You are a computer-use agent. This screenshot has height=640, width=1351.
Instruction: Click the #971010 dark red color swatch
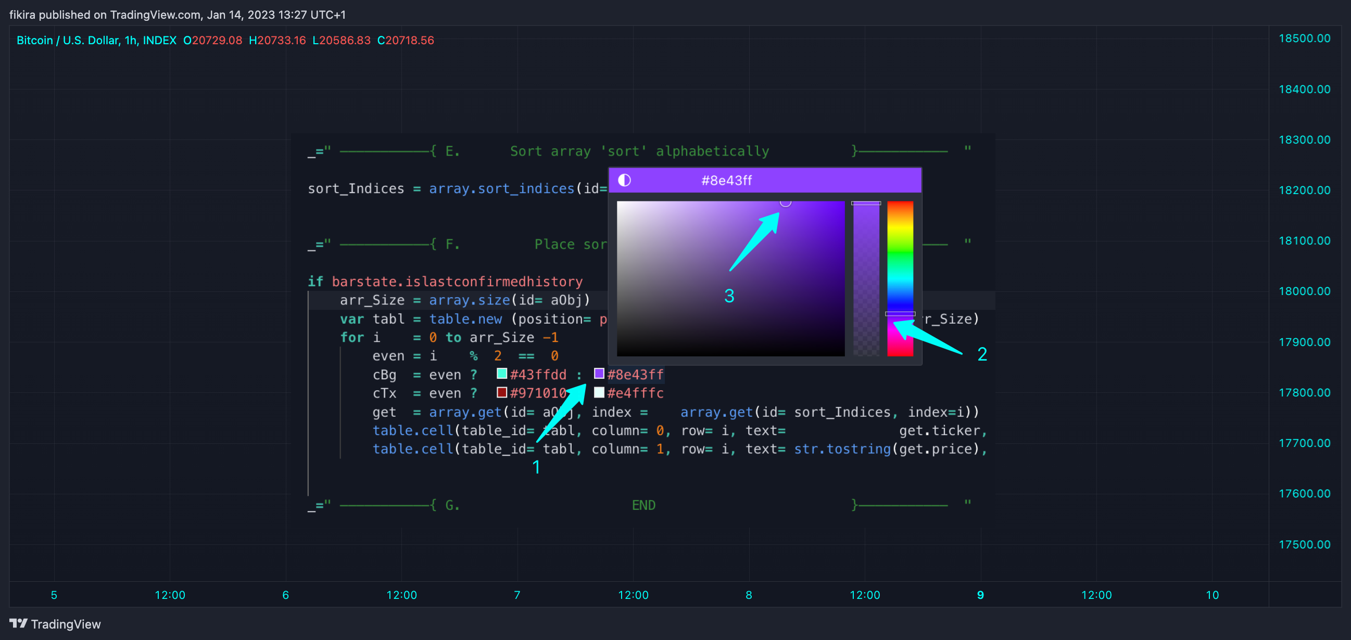tap(502, 392)
